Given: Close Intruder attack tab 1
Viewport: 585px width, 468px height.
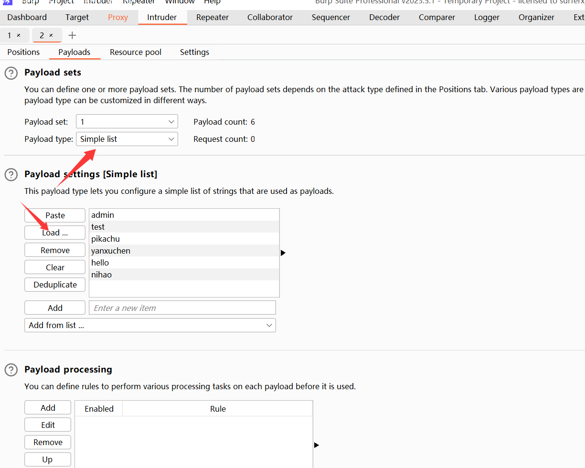Looking at the screenshot, I should [x=19, y=35].
